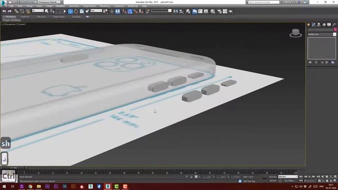
Task: Toggle Auto Key animation mode
Action: click(x=273, y=177)
